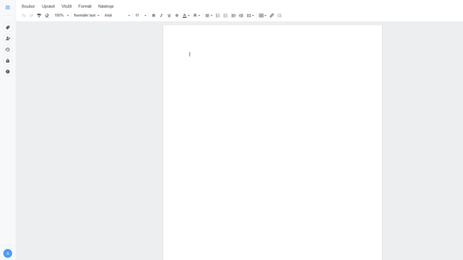Add a comment via toolbar icon
The image size is (463, 260).
pyautogui.click(x=279, y=16)
